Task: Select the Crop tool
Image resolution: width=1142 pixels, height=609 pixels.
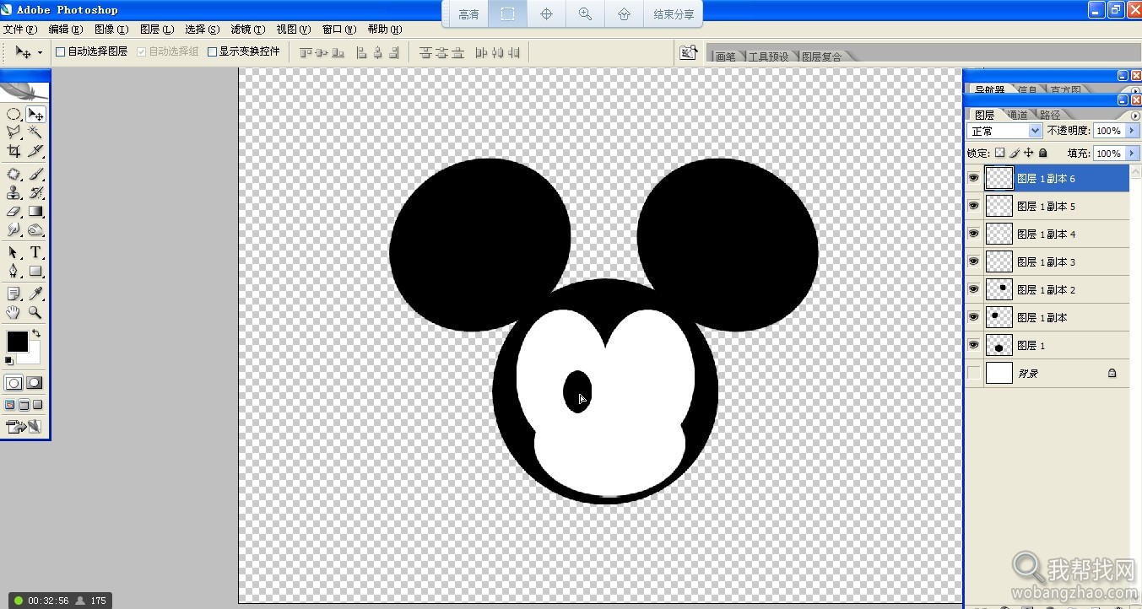Action: [14, 151]
